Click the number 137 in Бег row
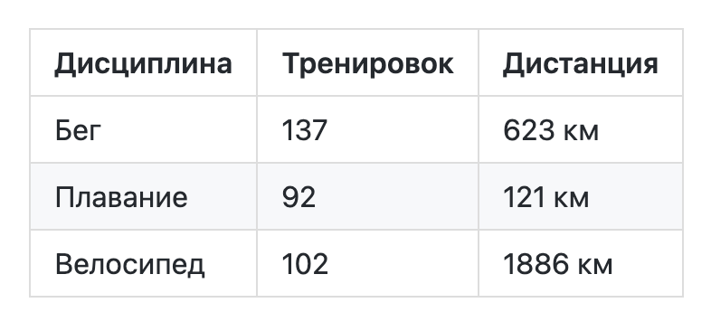 coord(304,130)
